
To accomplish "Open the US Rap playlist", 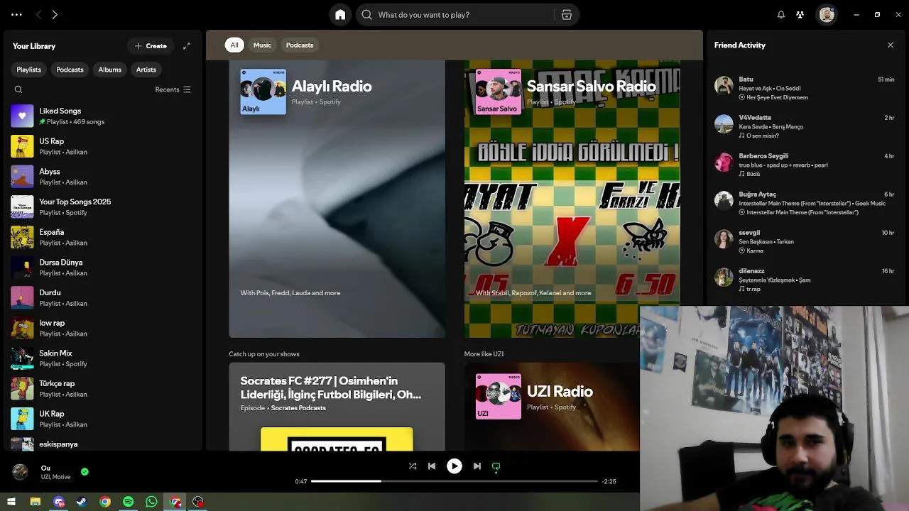I will pos(103,146).
